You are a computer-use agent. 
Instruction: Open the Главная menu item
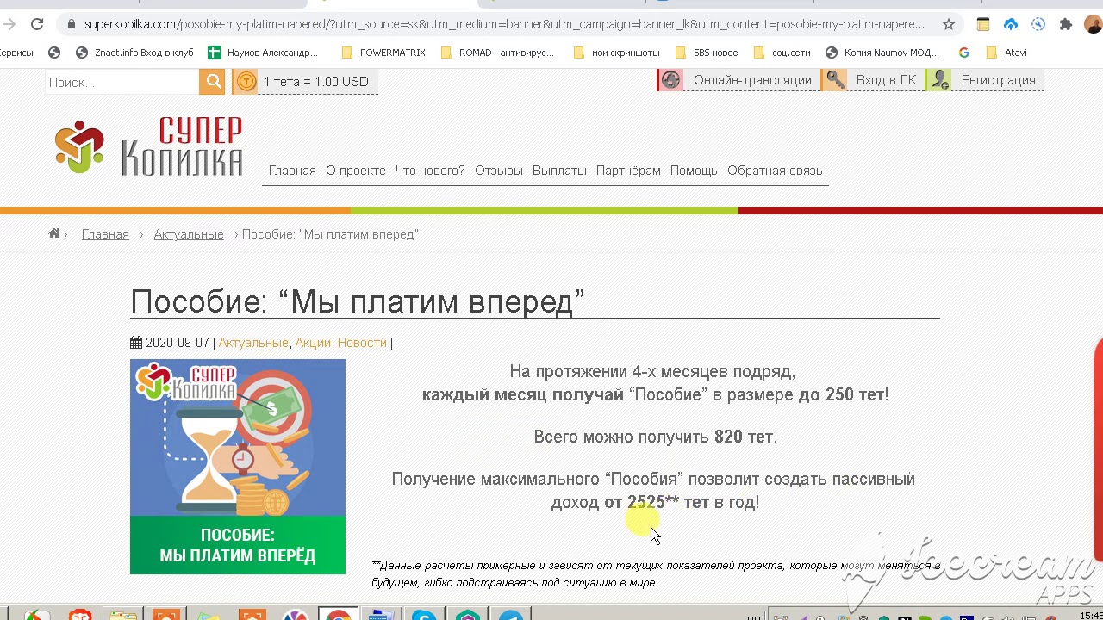292,170
